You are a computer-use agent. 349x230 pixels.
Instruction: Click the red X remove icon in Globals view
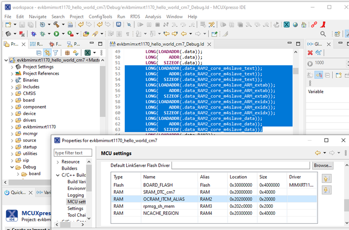310,52
